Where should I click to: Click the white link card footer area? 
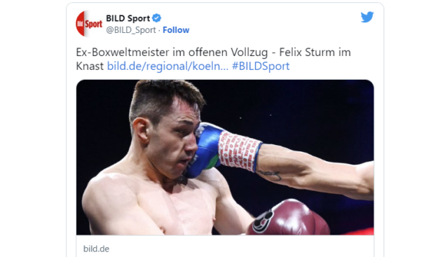click(225, 246)
